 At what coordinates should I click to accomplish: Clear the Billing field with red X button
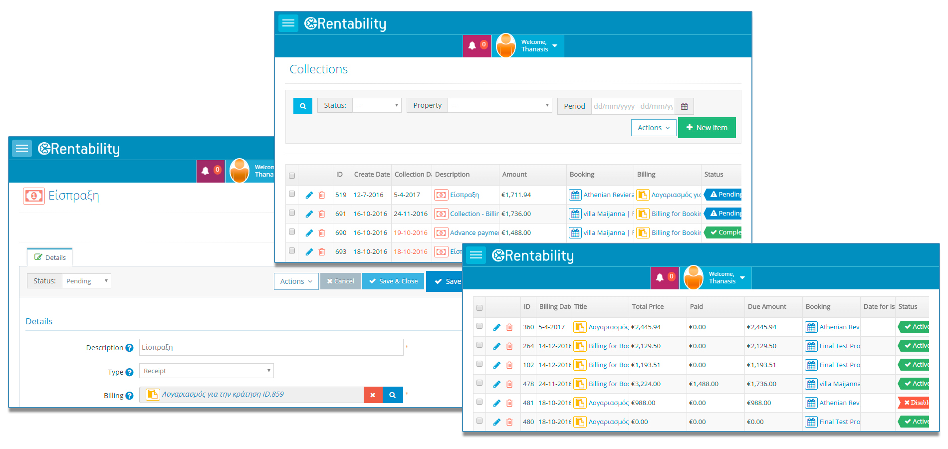coord(373,395)
